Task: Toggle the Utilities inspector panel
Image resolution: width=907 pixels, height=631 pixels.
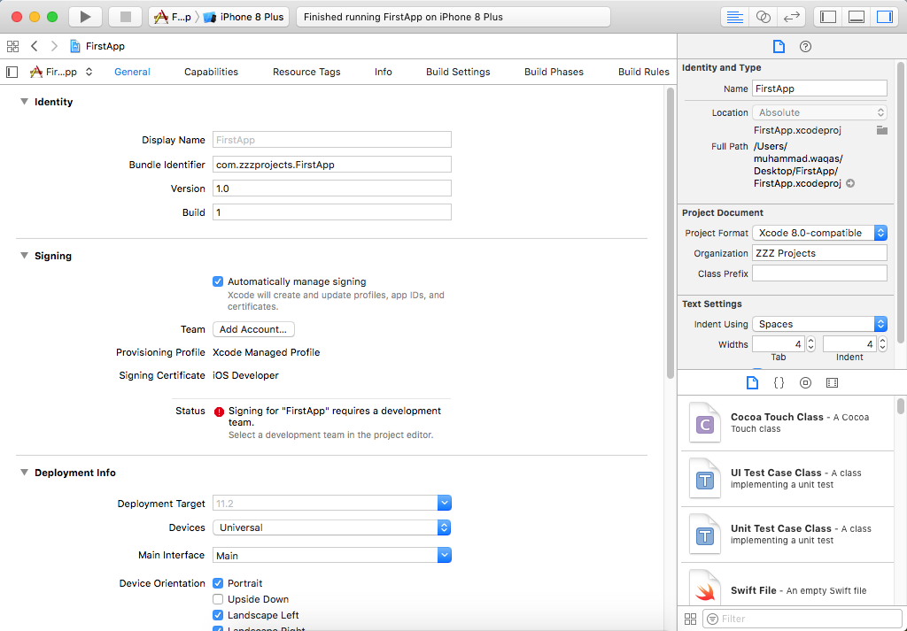Action: point(885,17)
